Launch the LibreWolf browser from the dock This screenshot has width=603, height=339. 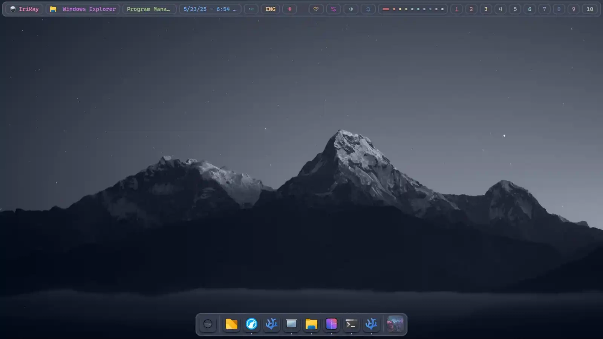(251, 324)
